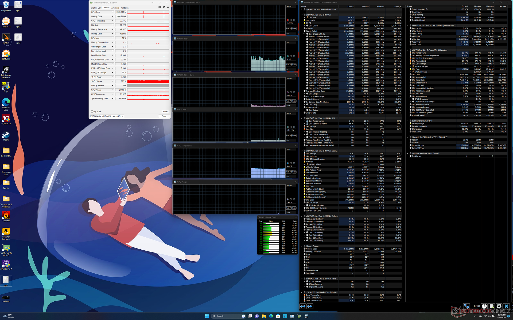Open FurMark desktop shortcut
Image resolution: width=513 pixels, height=320 pixels.
6,217
